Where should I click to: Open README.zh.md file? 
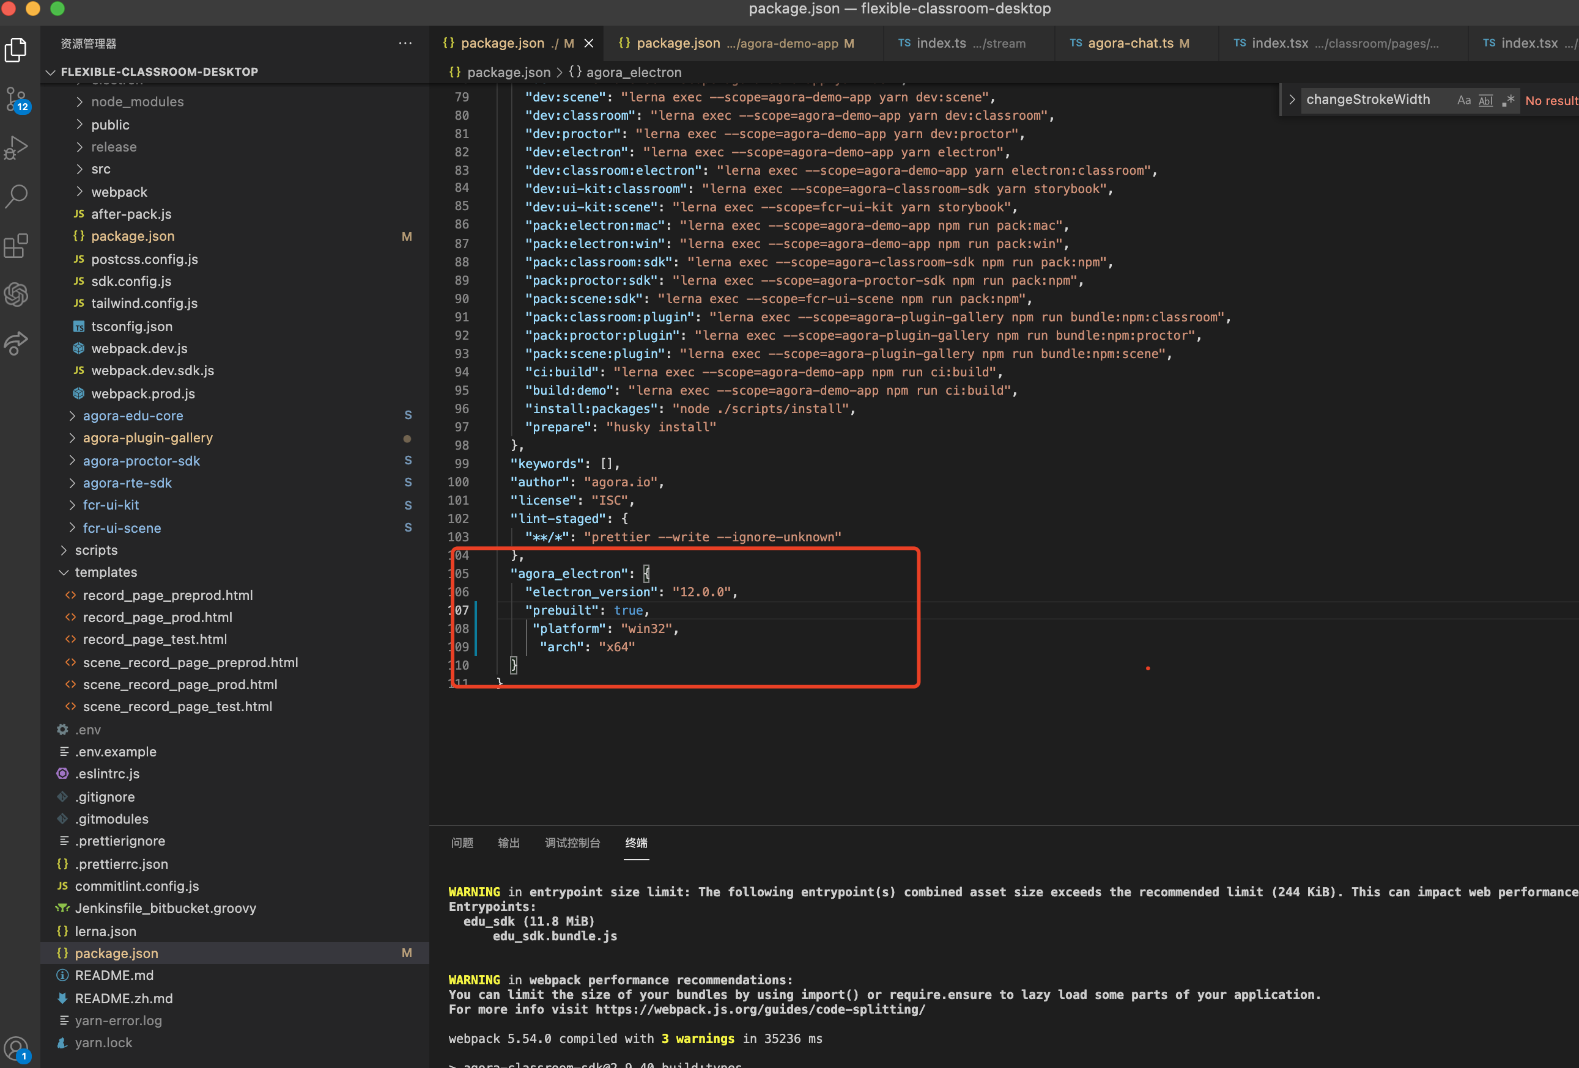click(124, 998)
